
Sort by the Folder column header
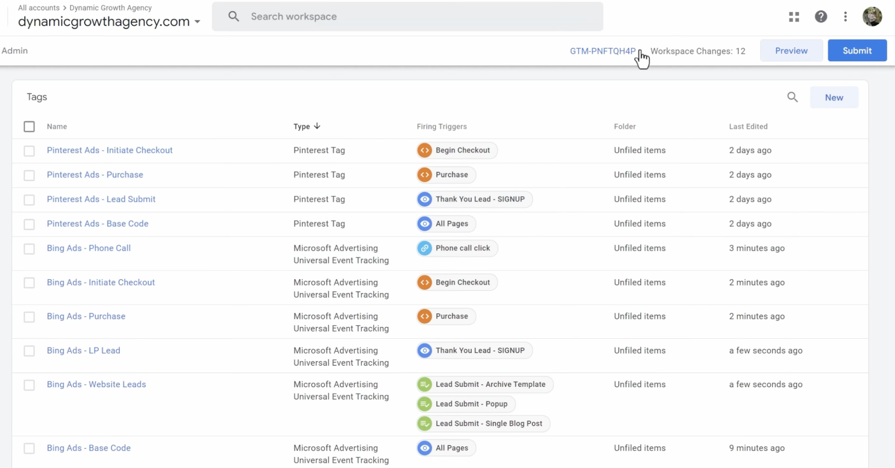(624, 126)
